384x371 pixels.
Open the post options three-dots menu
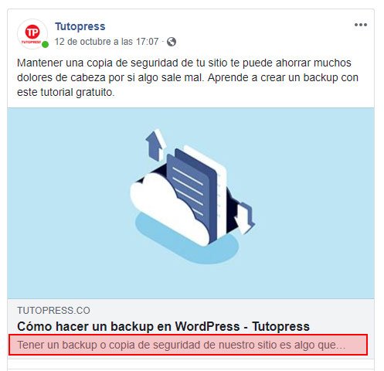point(361,25)
